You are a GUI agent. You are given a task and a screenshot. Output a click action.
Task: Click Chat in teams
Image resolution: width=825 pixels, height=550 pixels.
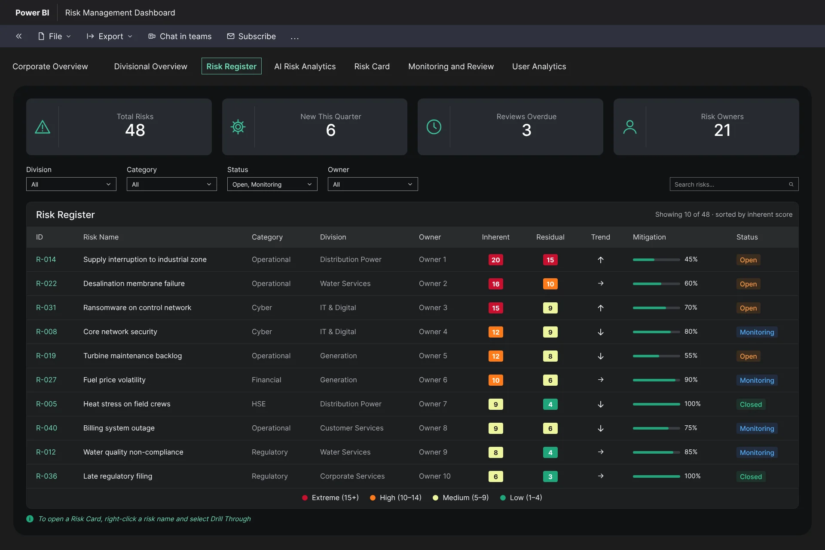(x=180, y=36)
